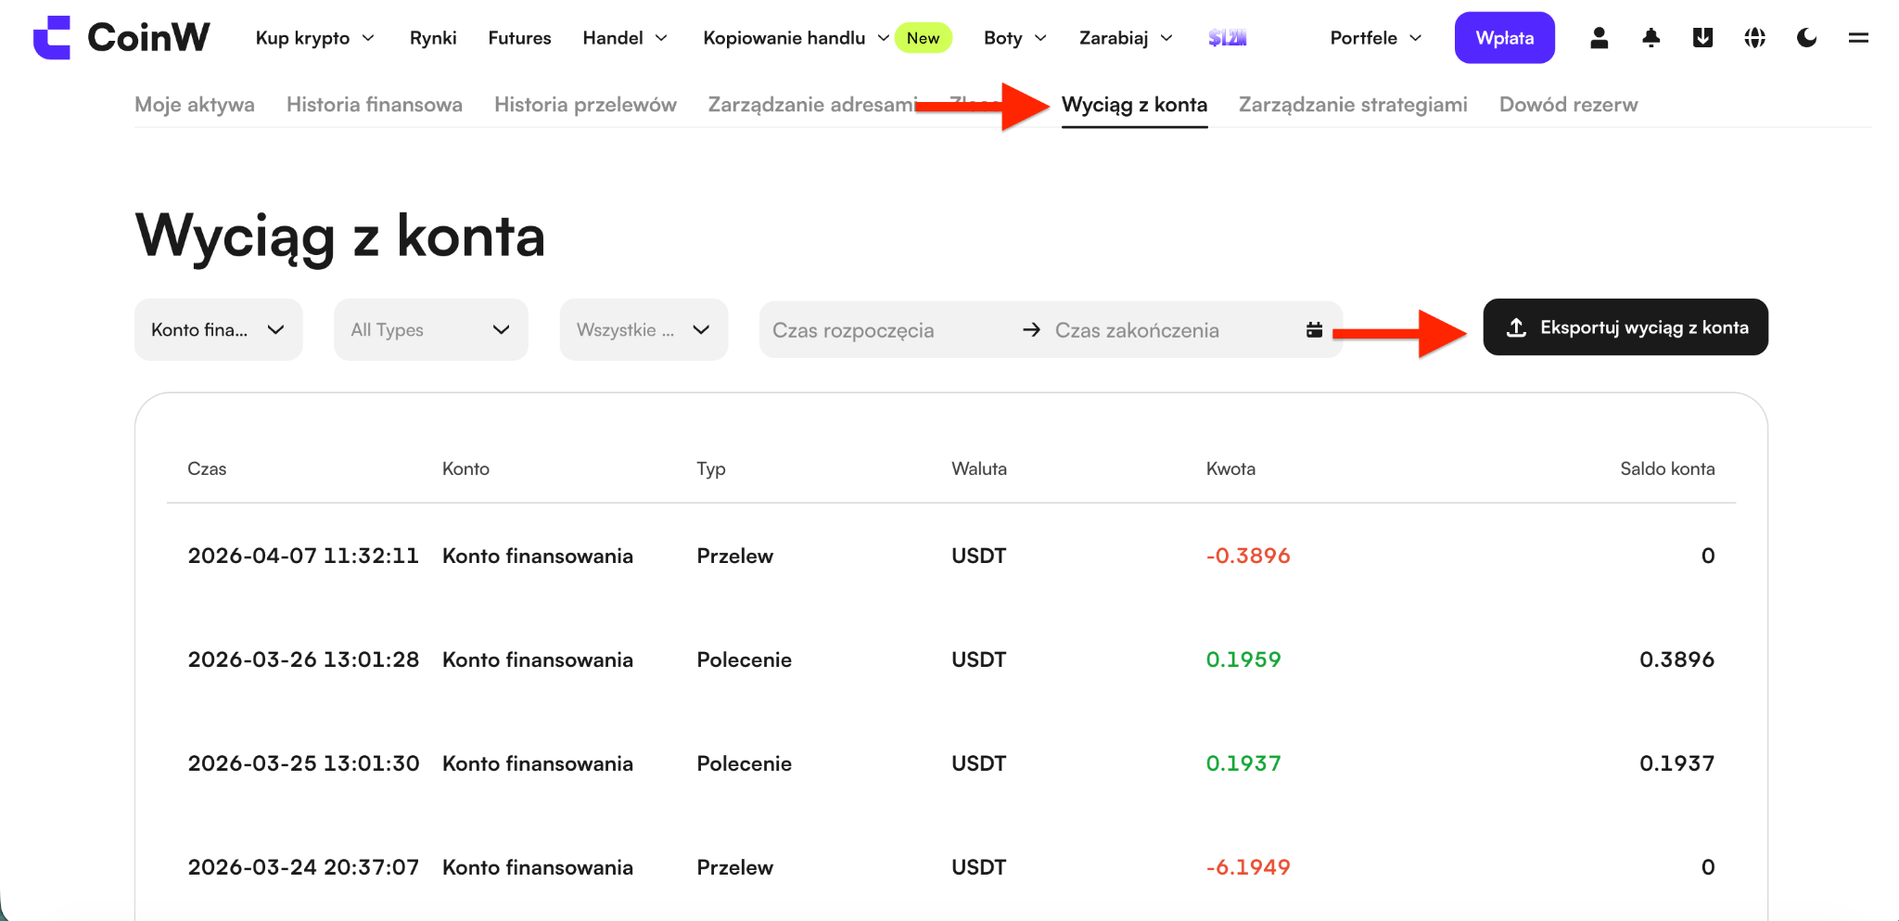
Task: Click the balance value 0.3896
Action: 1676,659
